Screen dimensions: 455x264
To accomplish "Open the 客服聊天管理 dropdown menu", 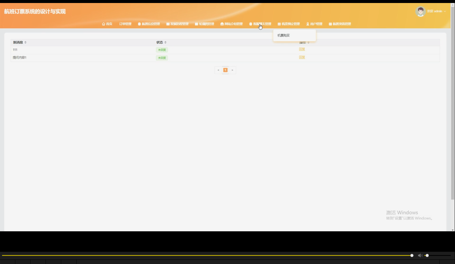I will 262,24.
